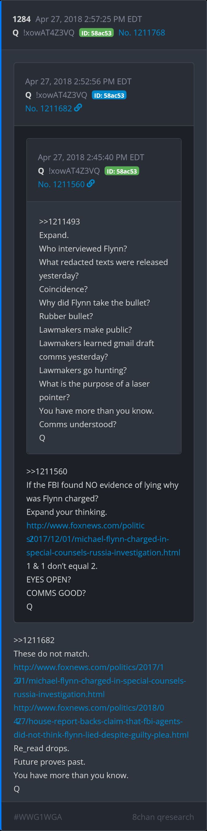Click the 8chan qresearch footer label
This screenshot has width=207, height=831.
[x=163, y=817]
